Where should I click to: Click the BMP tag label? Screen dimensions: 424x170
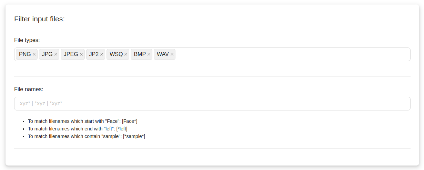click(140, 54)
